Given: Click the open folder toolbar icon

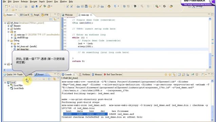Looking at the screenshot, I should (x=90, y=6).
